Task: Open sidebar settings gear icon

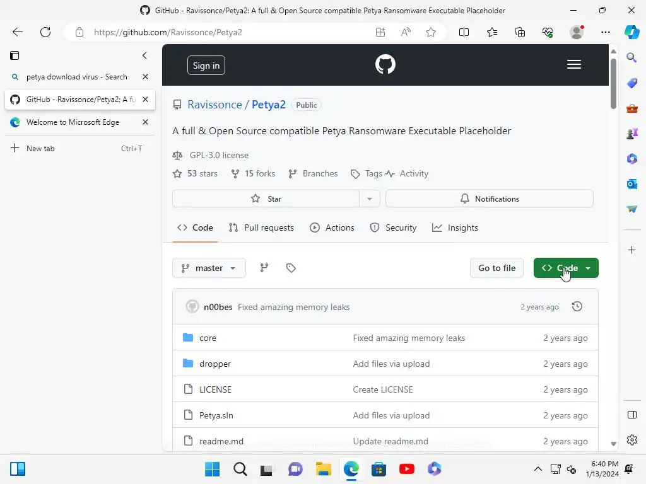Action: (x=631, y=440)
